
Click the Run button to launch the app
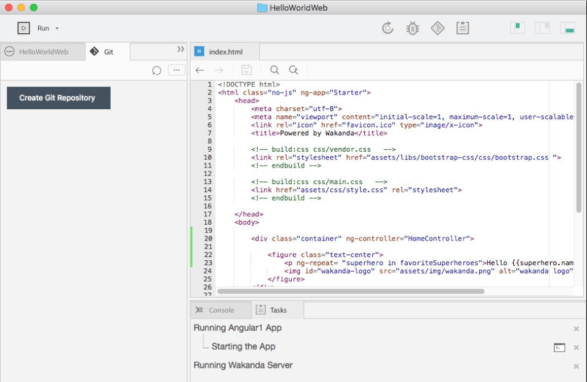pyautogui.click(x=23, y=28)
